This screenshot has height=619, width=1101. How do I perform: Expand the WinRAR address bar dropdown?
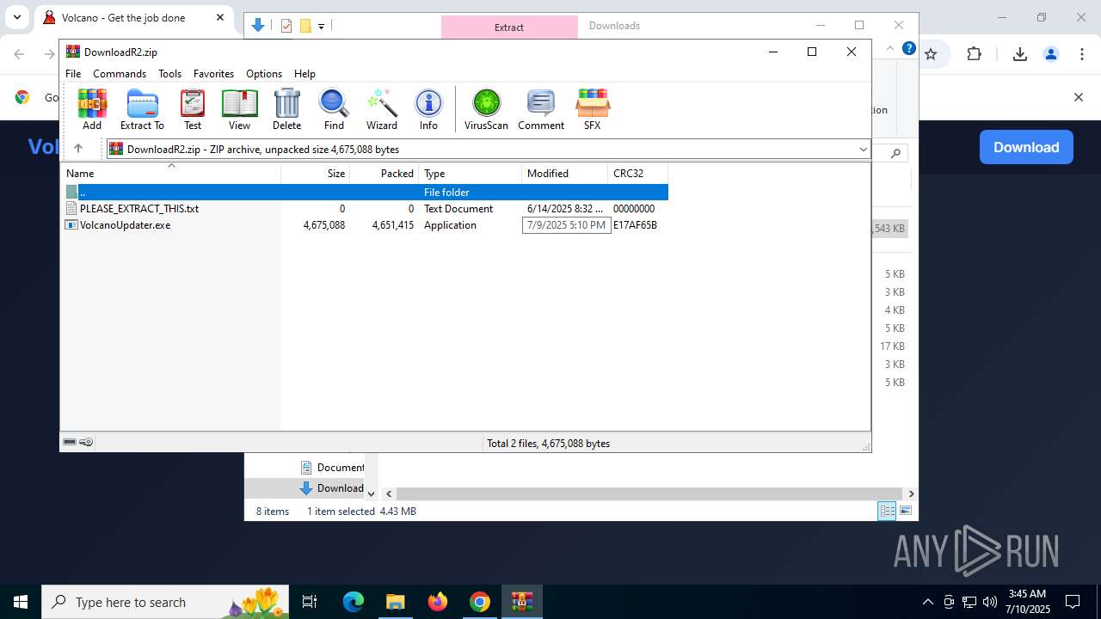[x=863, y=150]
